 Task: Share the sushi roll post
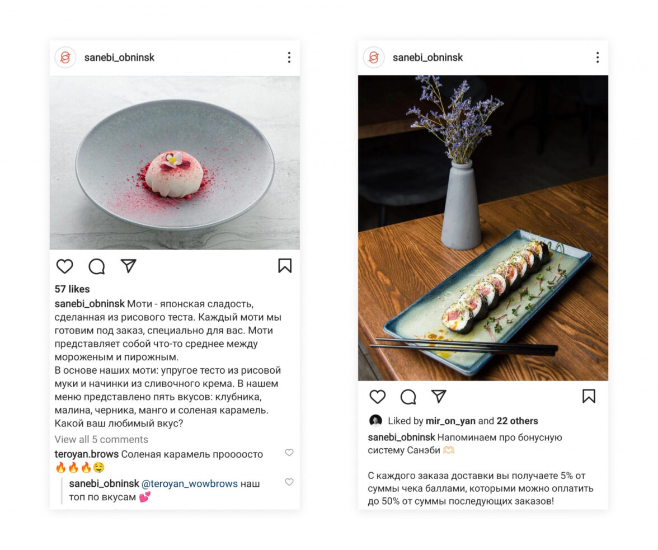point(439,396)
